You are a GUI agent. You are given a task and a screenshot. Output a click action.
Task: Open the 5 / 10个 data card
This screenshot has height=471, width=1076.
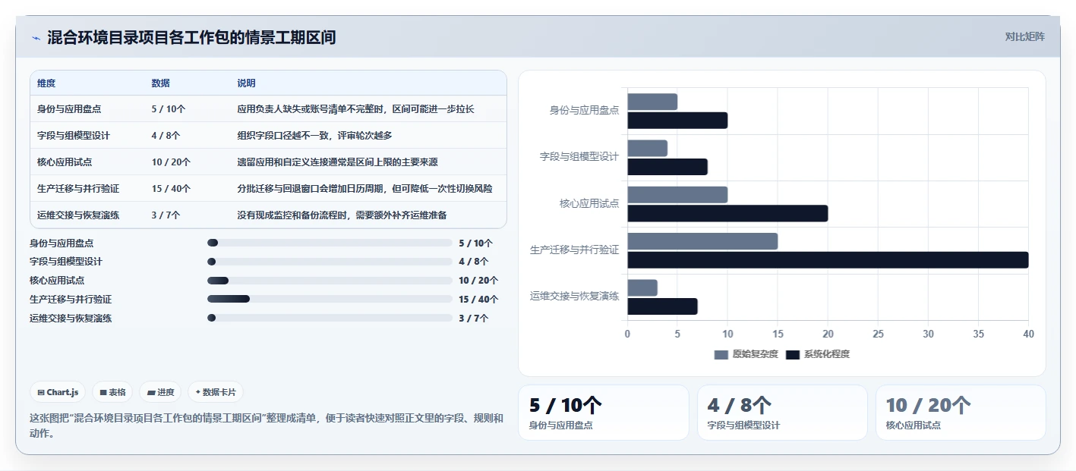click(x=604, y=413)
